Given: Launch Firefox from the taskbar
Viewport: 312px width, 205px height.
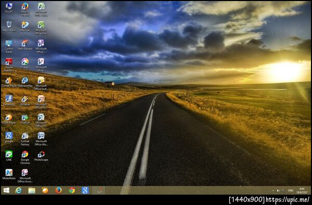Looking at the screenshot, I should pos(58,190).
